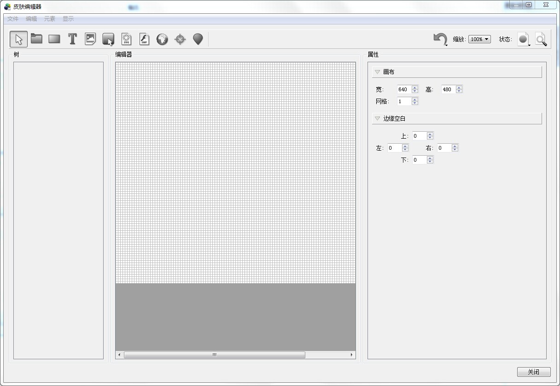Increase 网格 grid size with up arrow
This screenshot has height=386, width=560.
(x=415, y=99)
